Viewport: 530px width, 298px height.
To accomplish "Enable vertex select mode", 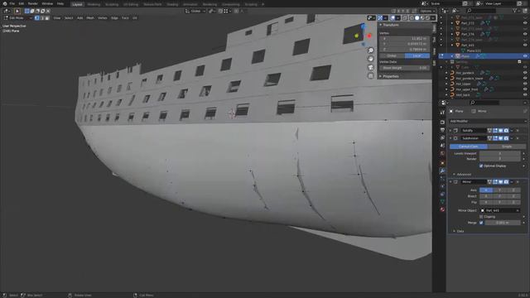I will click(x=36, y=18).
